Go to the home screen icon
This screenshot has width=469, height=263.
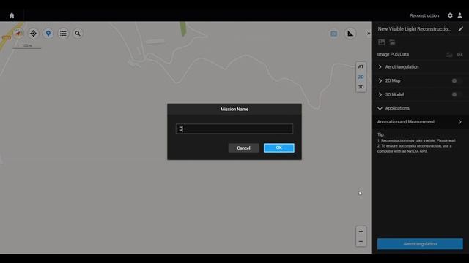click(12, 15)
